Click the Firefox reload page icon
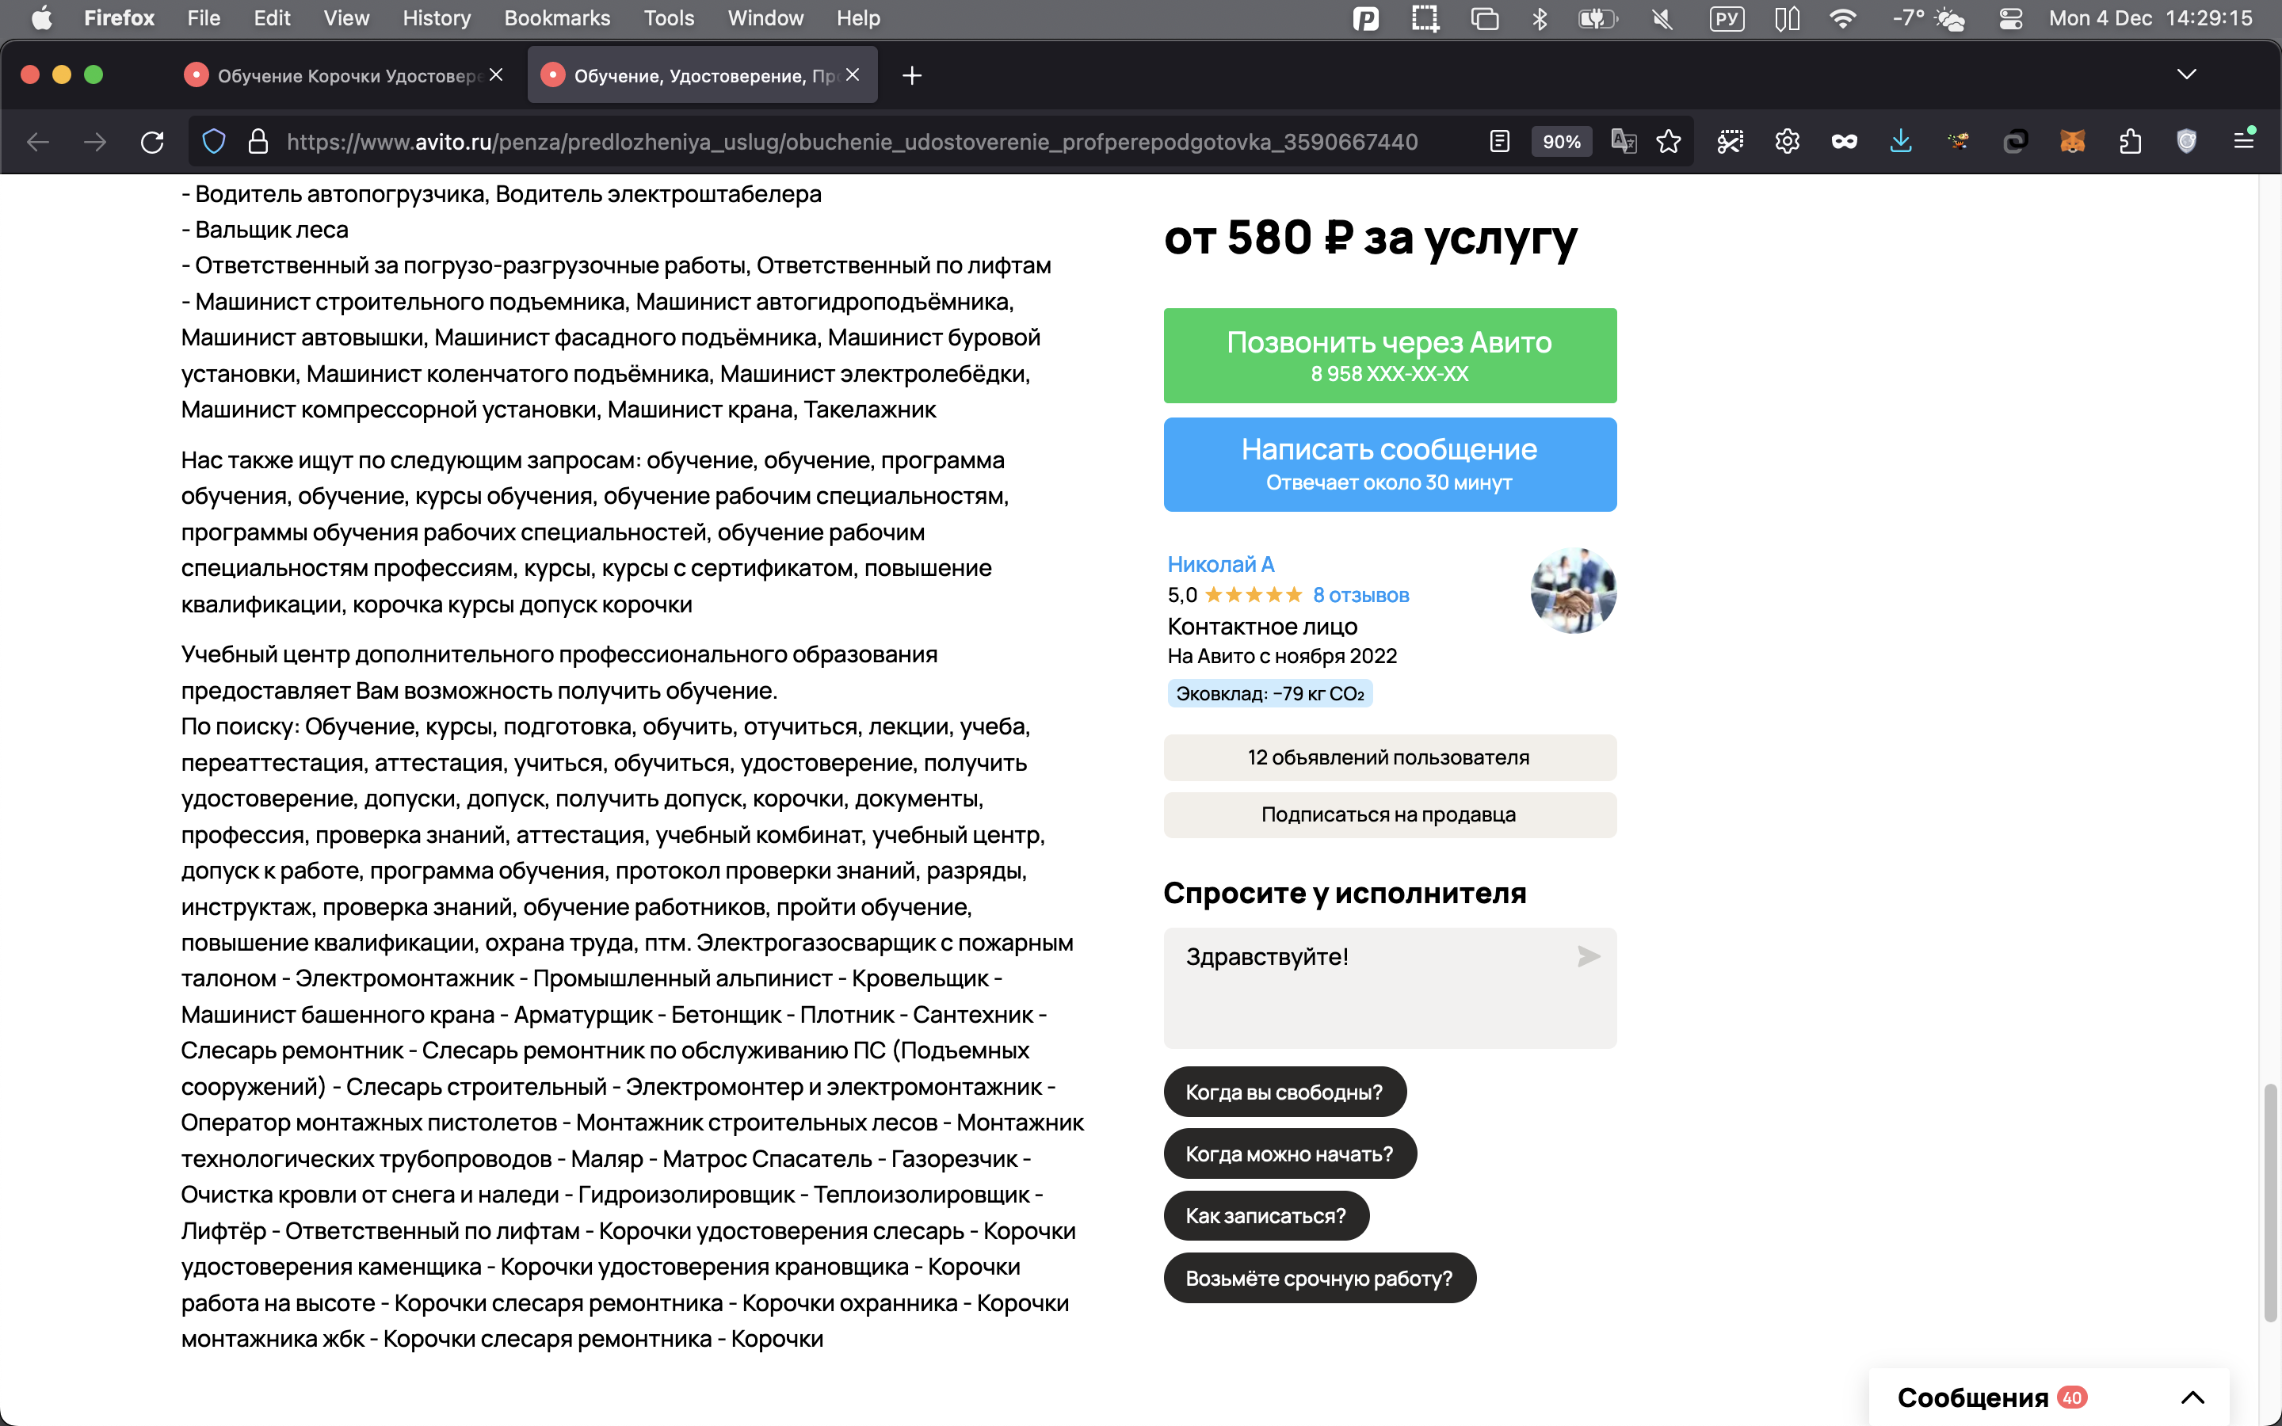The height and width of the screenshot is (1426, 2282). (x=152, y=142)
